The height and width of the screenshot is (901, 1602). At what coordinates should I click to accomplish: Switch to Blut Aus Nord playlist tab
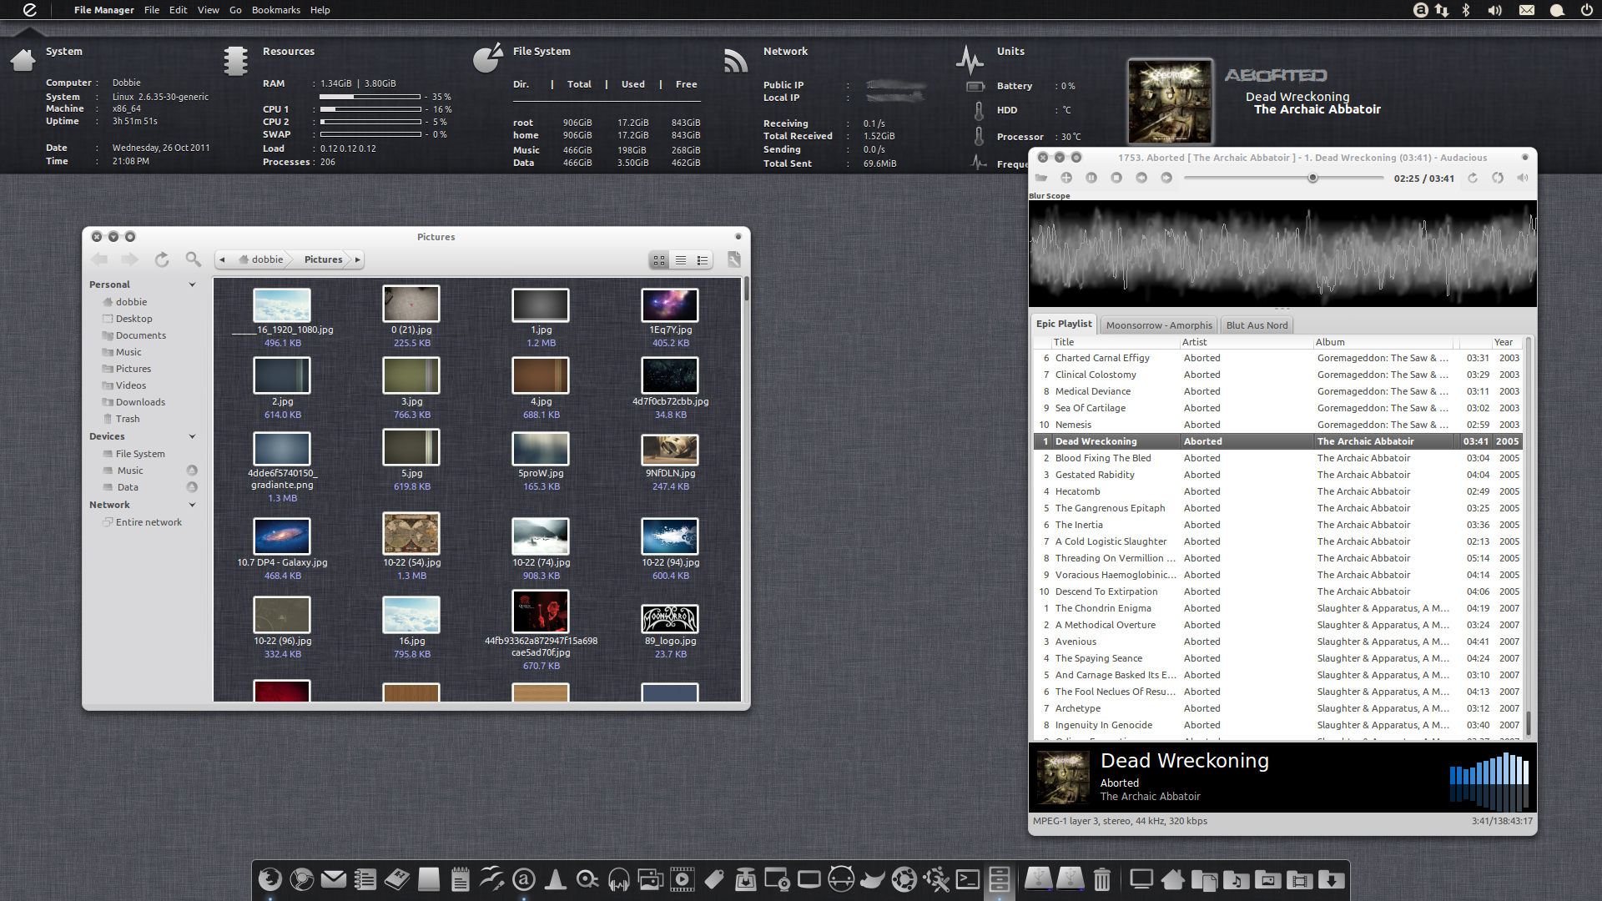(x=1257, y=325)
